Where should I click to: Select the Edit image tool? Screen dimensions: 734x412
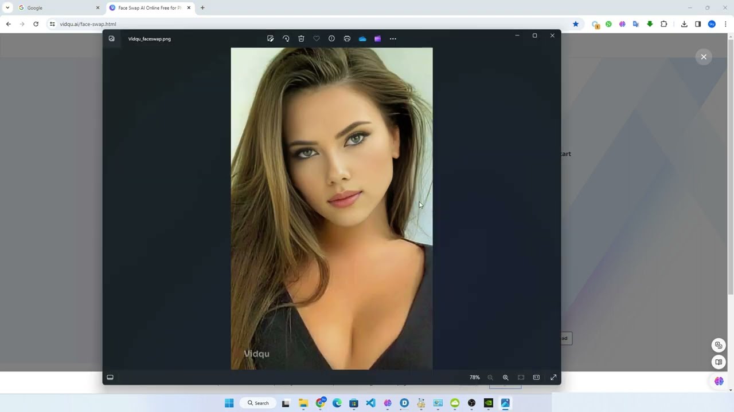click(x=270, y=38)
